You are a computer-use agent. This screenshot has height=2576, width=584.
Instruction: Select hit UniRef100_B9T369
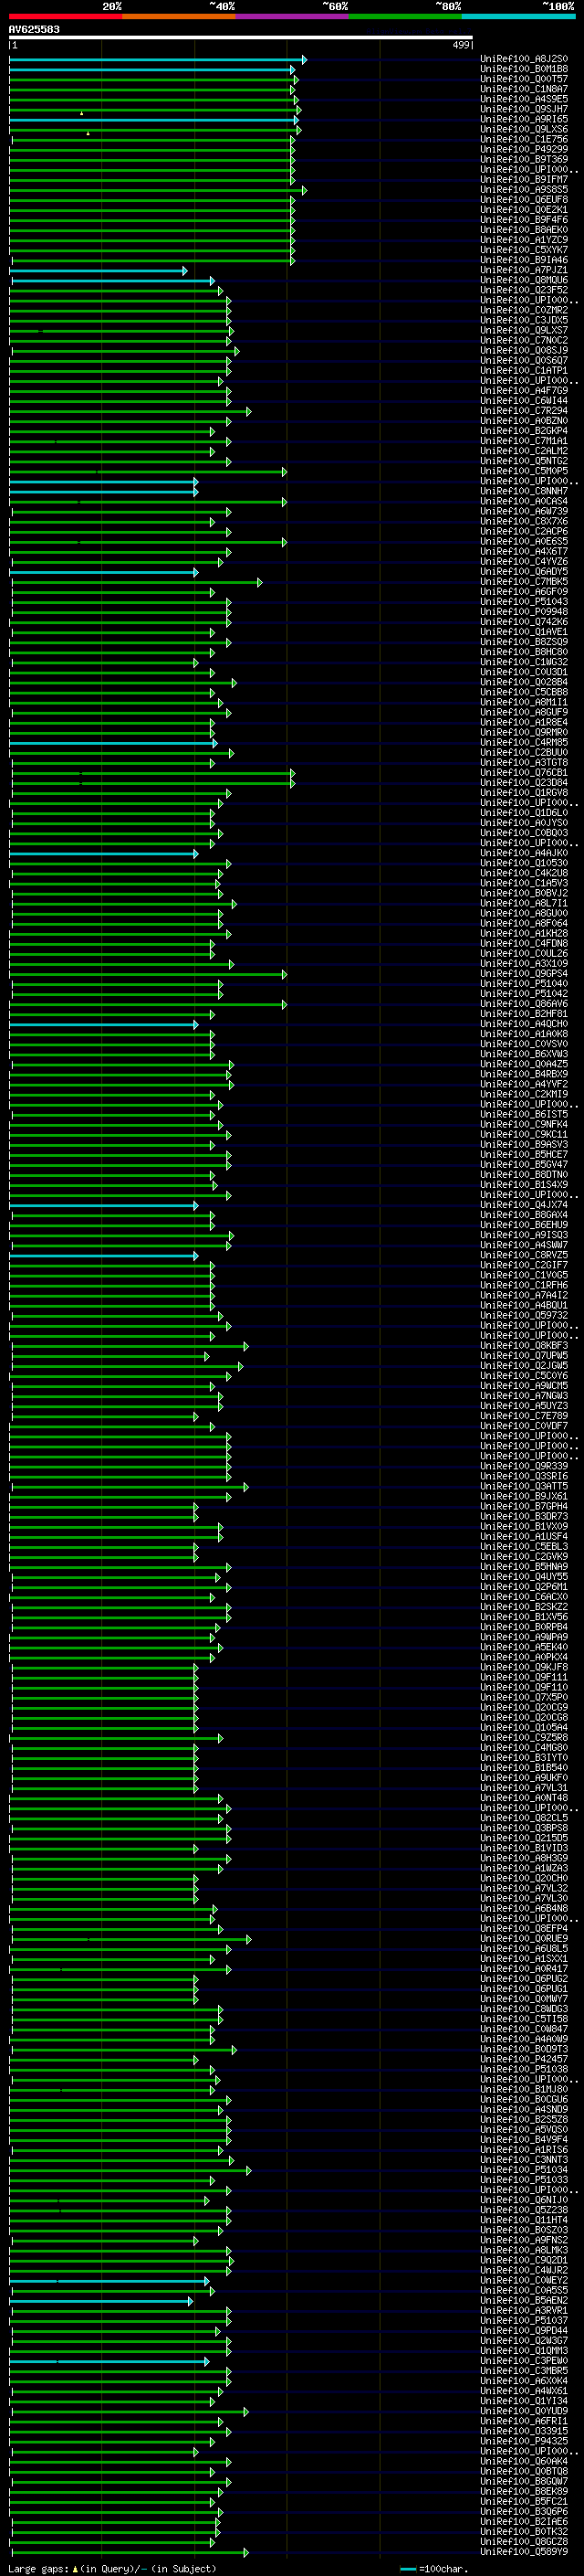point(524,159)
